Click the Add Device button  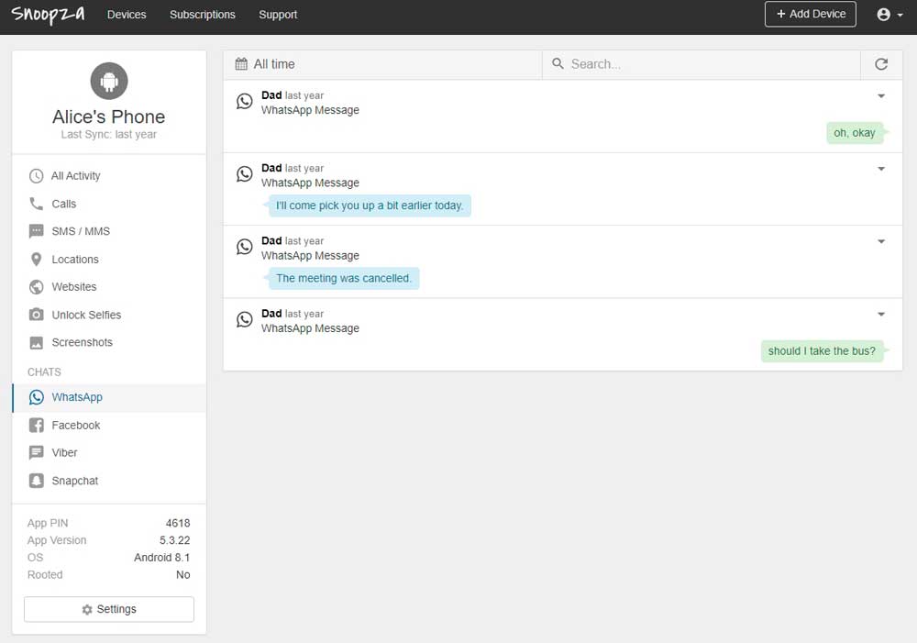coord(810,14)
